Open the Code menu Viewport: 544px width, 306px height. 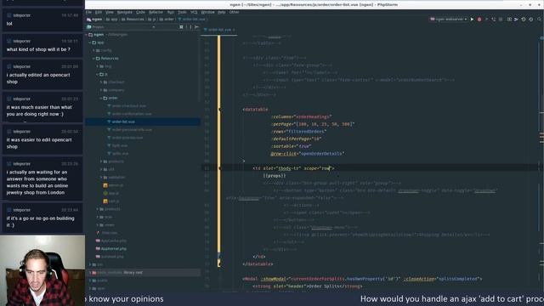140,12
